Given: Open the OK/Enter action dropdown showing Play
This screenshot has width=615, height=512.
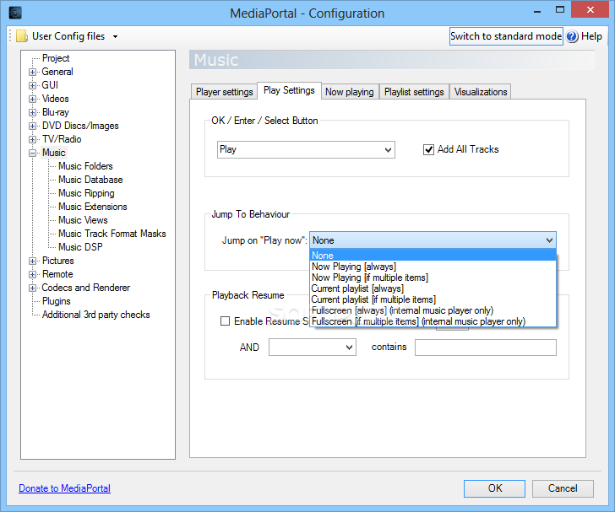Looking at the screenshot, I should click(x=306, y=149).
